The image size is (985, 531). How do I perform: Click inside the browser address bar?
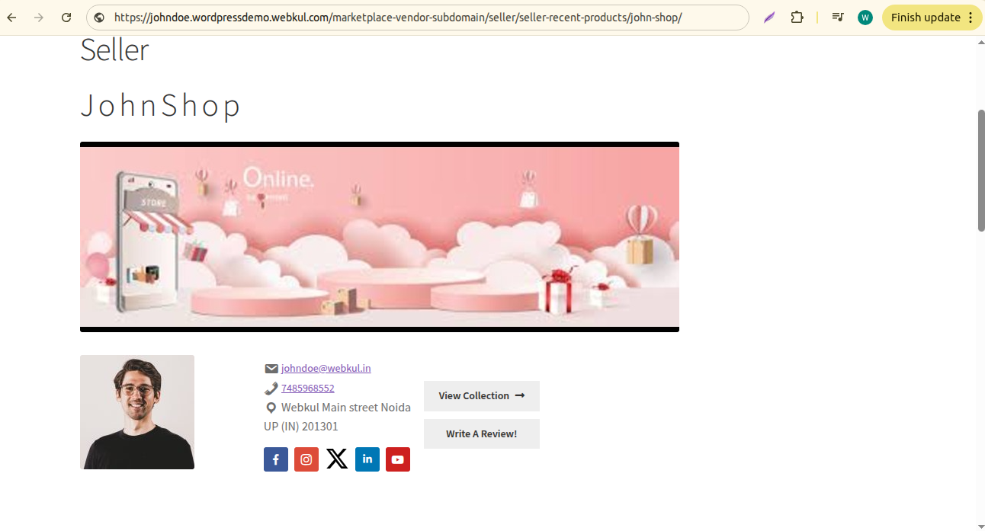(x=419, y=17)
